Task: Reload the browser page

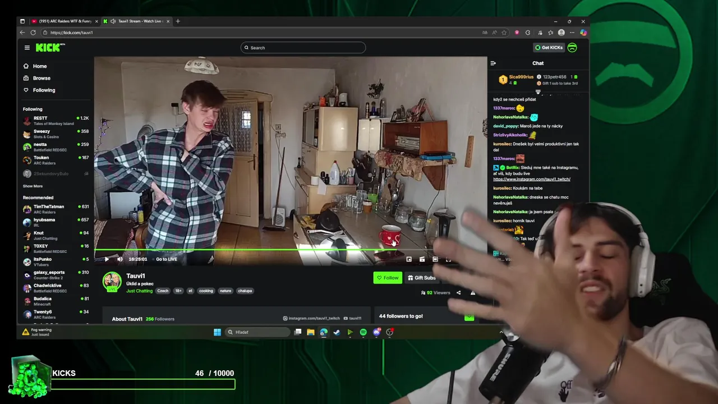Action: tap(33, 33)
